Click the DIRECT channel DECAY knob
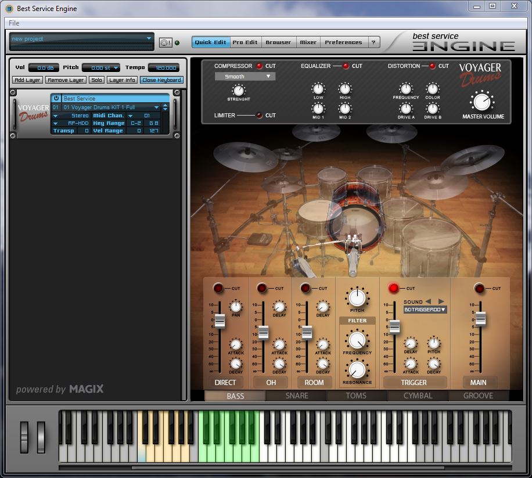This screenshot has width=532, height=478. pos(236,364)
